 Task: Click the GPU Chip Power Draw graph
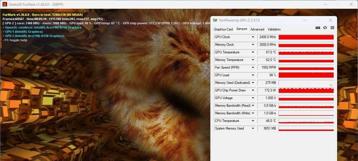pos(306,90)
